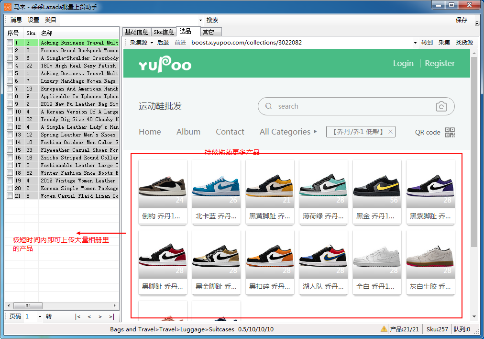The height and width of the screenshot is (339, 484).
Task: Open the 倒钩 乔丹1 album thumbnail
Action: (x=162, y=184)
